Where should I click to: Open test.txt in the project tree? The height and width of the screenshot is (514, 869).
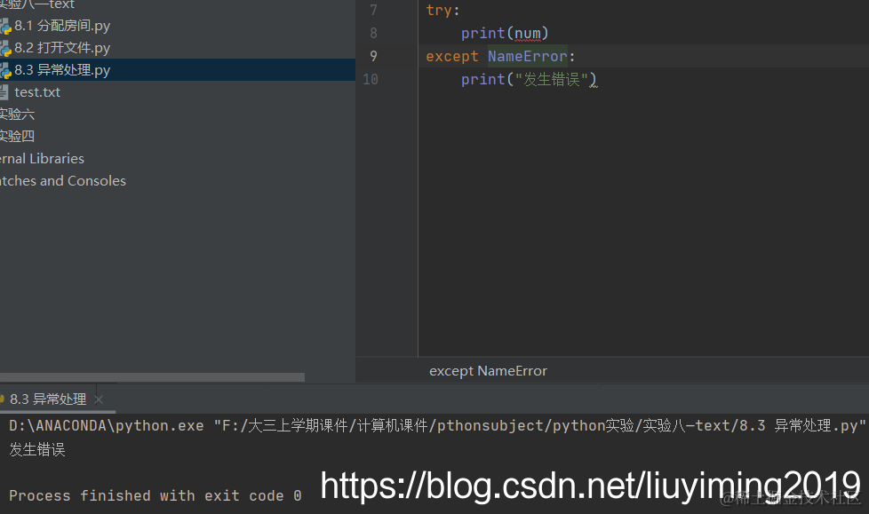[x=37, y=92]
